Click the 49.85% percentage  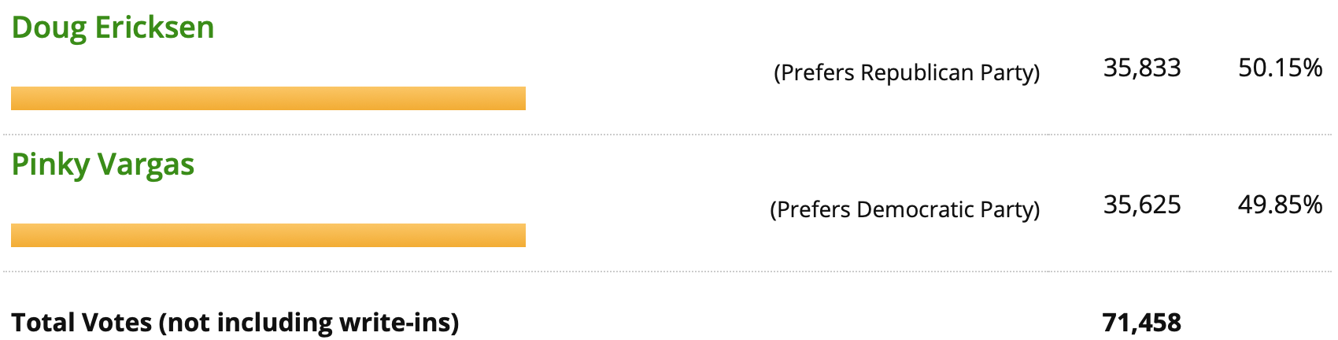[1280, 205]
